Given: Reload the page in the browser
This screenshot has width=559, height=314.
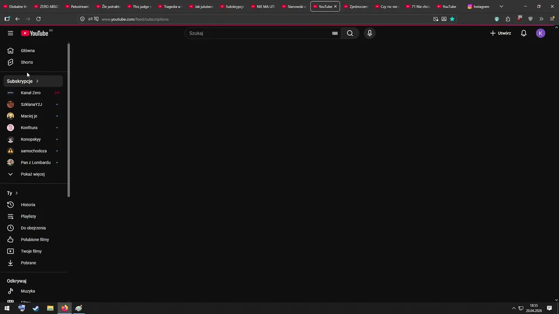Looking at the screenshot, I should tap(38, 19).
